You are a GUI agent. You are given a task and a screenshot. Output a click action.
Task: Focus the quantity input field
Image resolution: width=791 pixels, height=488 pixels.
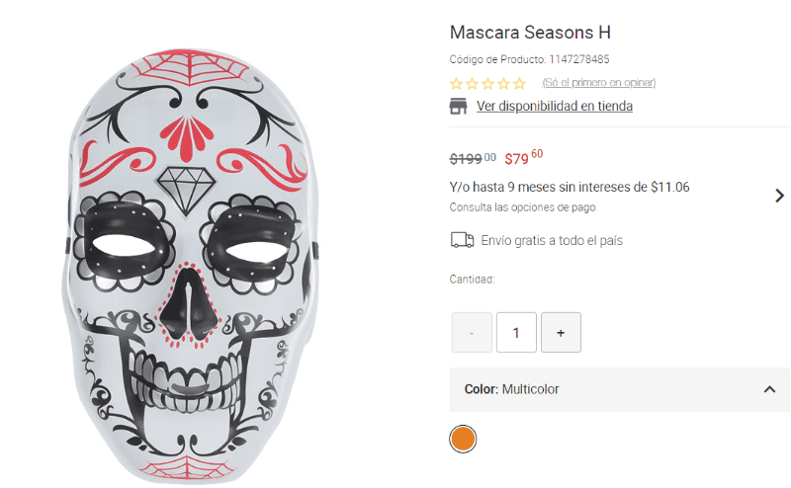coord(516,333)
